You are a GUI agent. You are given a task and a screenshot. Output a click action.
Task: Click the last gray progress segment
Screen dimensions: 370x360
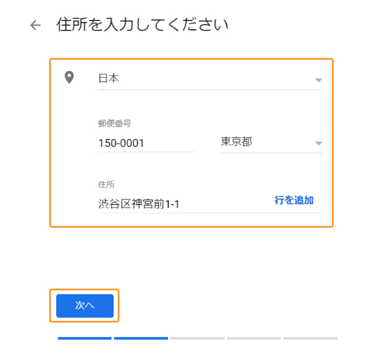coord(310,338)
